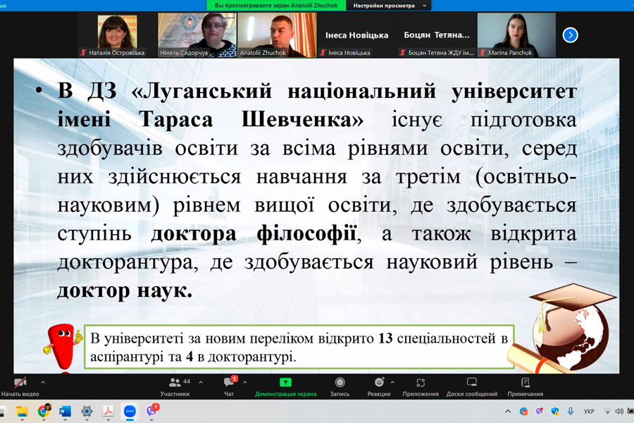
Task: Open the Приложения apps panel
Action: 421,385
